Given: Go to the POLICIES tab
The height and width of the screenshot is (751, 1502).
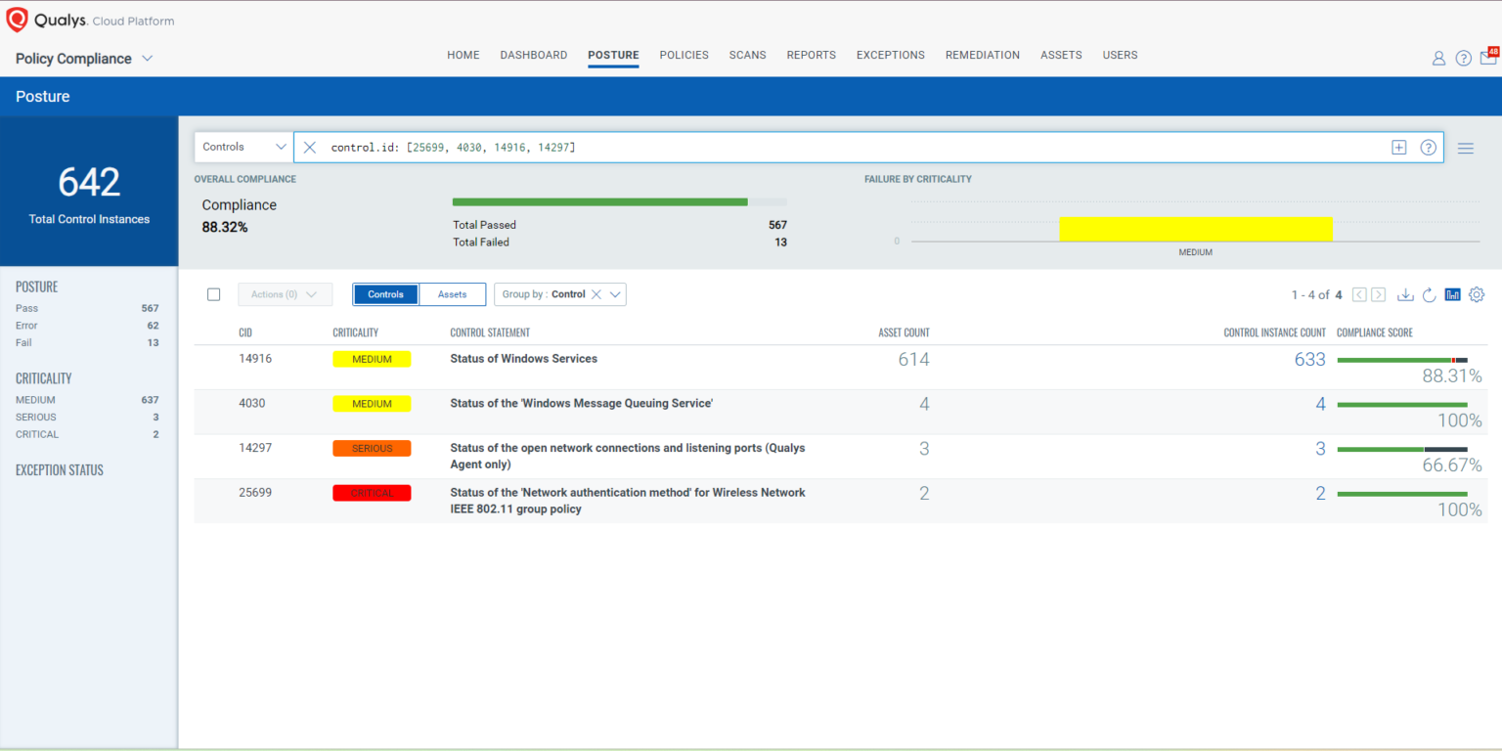Looking at the screenshot, I should click(684, 55).
